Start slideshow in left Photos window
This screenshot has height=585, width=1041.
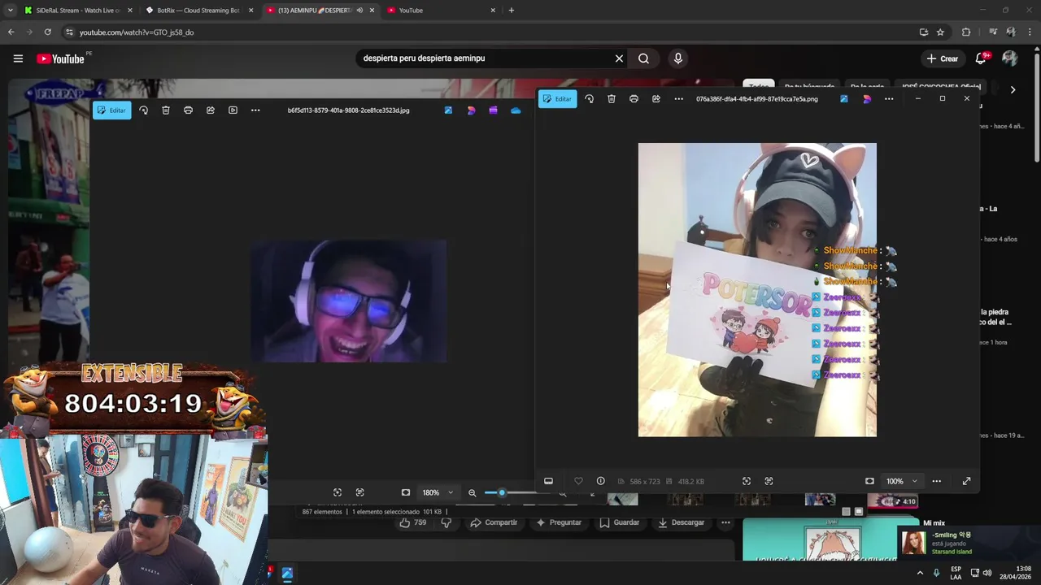point(233,110)
